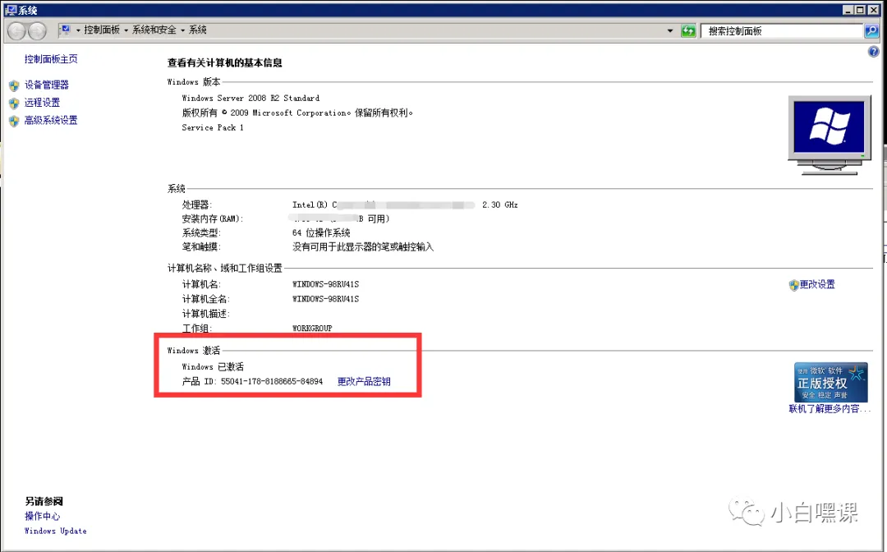Open the address bar dropdown arrow
This screenshot has width=887, height=552.
[670, 30]
